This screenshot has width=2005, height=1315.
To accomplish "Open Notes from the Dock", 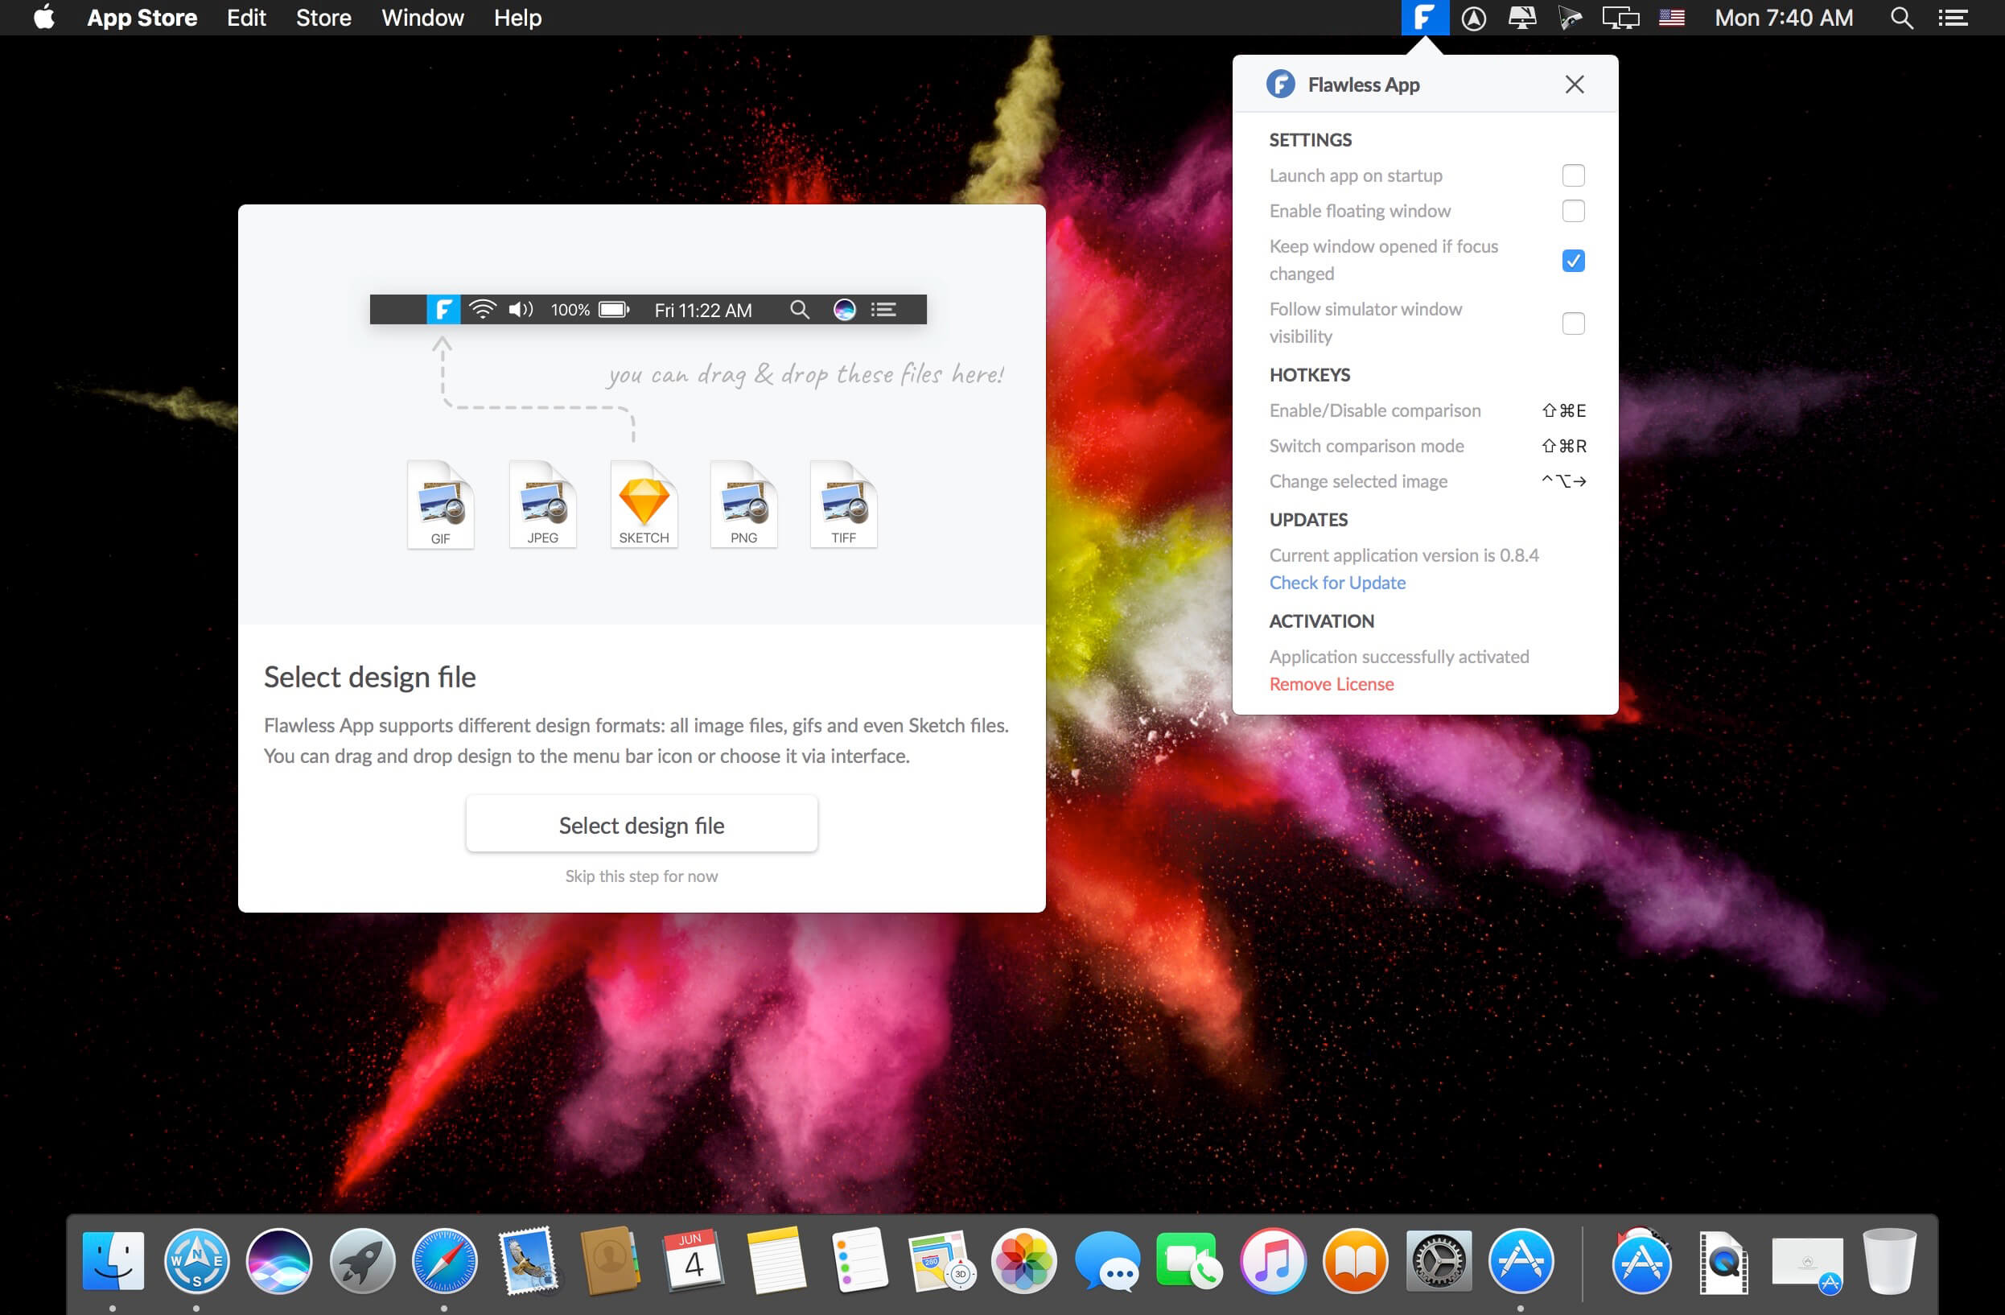I will click(776, 1261).
